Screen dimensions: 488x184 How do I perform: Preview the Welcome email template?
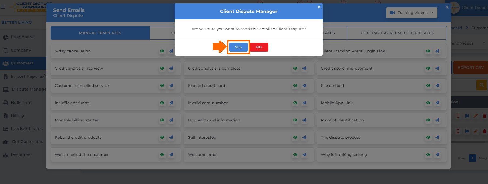click(295, 155)
